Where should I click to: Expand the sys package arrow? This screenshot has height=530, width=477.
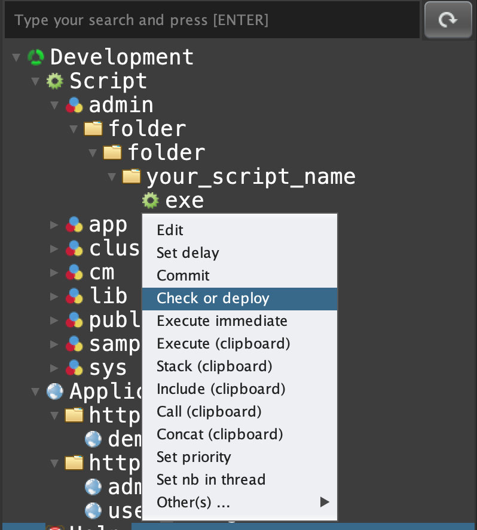click(54, 368)
